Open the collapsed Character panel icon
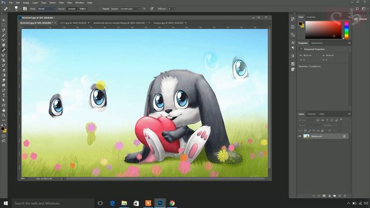The height and width of the screenshot is (208, 370). pyautogui.click(x=293, y=43)
